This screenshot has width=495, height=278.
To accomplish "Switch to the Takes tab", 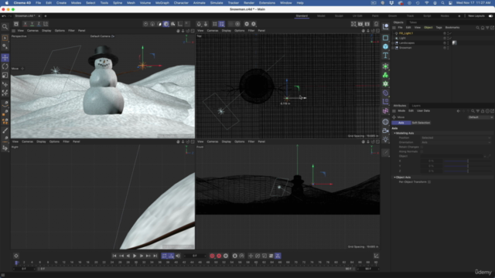I will click(413, 22).
